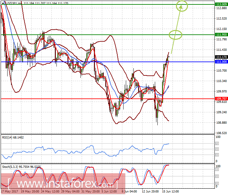
Task: Click the blue 111.000 level label
Action: pyautogui.click(x=221, y=62)
